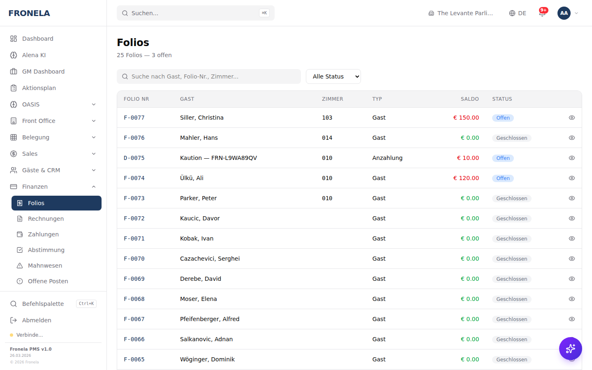The width and height of the screenshot is (592, 370).
Task: Open the notifications bell icon
Action: (x=542, y=13)
